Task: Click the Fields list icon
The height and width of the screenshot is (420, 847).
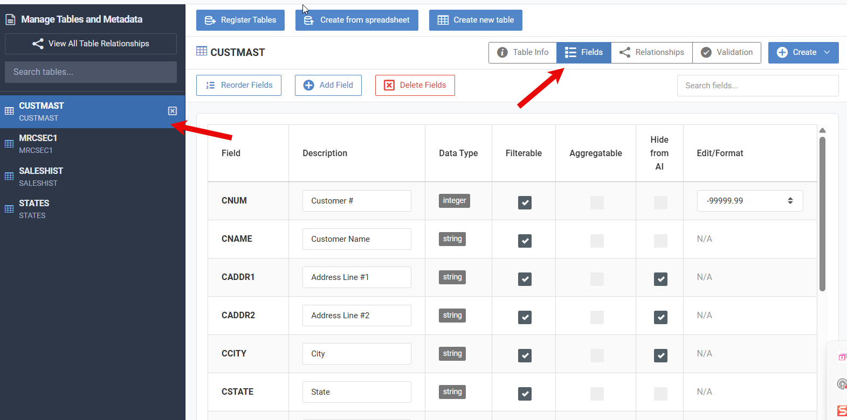Action: coord(570,52)
